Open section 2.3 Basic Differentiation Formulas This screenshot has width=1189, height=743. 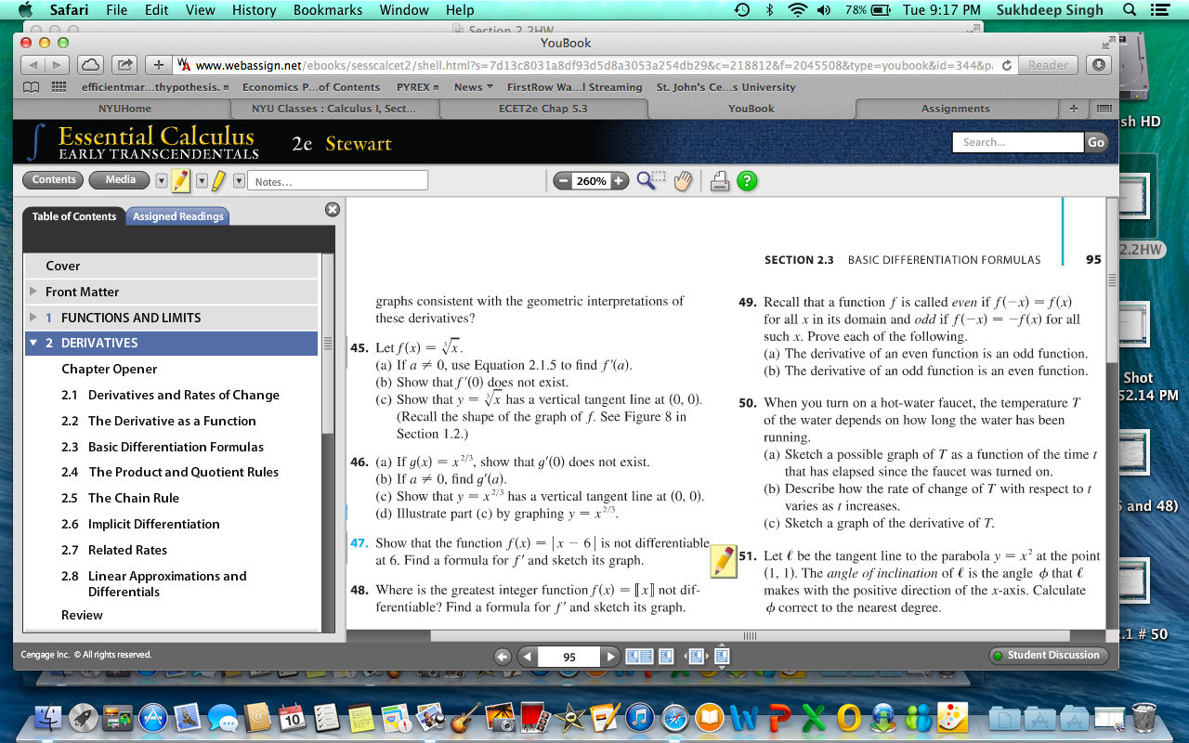tap(163, 447)
